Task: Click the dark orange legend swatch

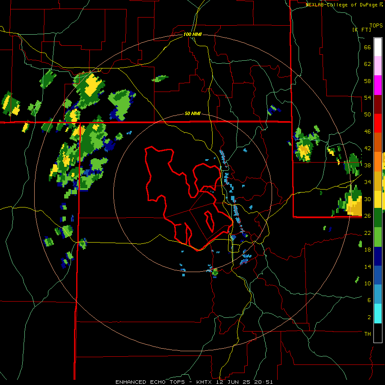Action: [378, 142]
